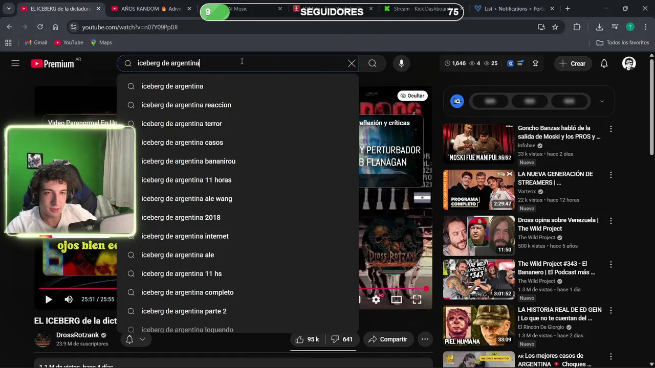Open options menu for Ed Gein video
The width and height of the screenshot is (655, 368).
(x=610, y=311)
